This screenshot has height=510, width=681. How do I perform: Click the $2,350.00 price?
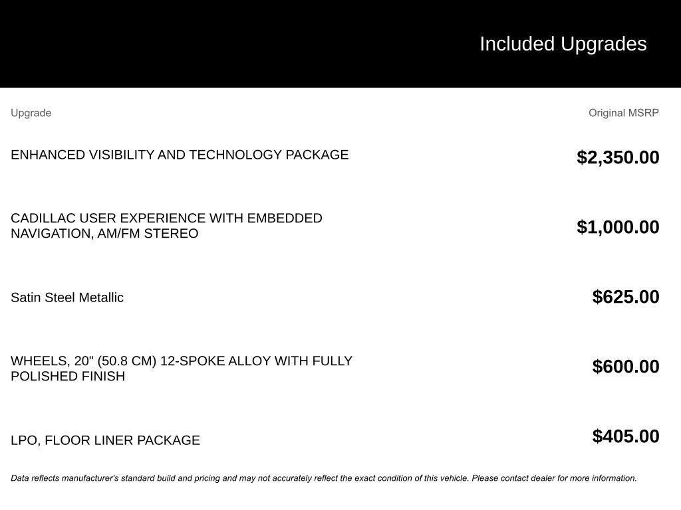(618, 157)
